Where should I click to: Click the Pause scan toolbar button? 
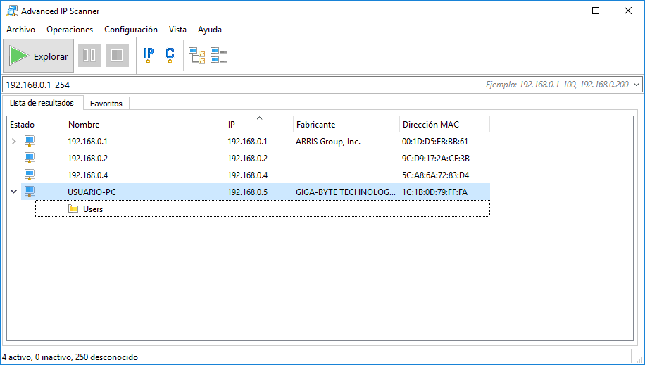pyautogui.click(x=89, y=55)
